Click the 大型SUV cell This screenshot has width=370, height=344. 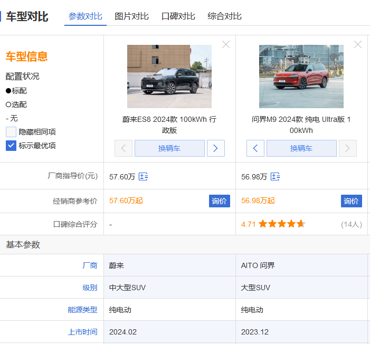point(301,288)
